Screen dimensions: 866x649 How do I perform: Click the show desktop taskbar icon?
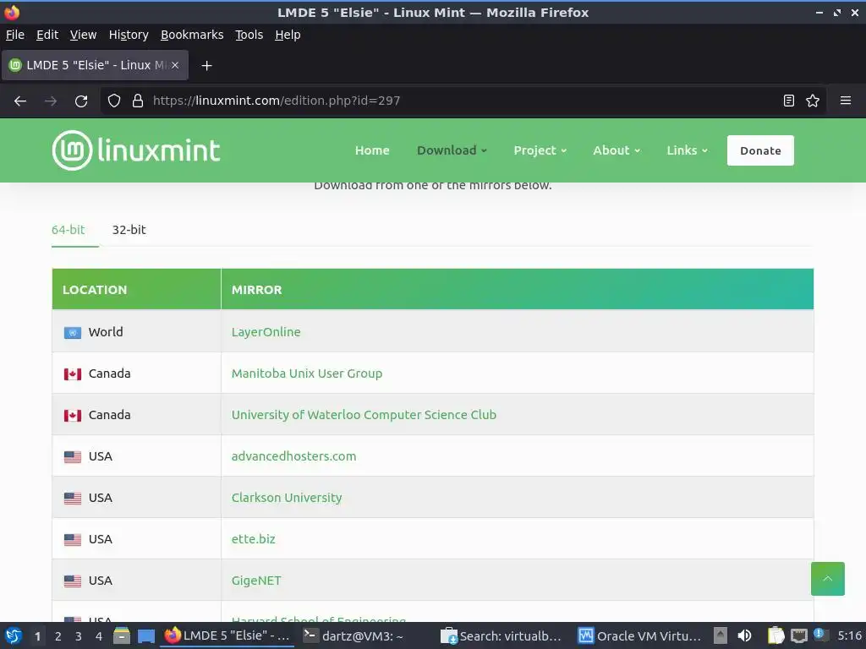(146, 635)
